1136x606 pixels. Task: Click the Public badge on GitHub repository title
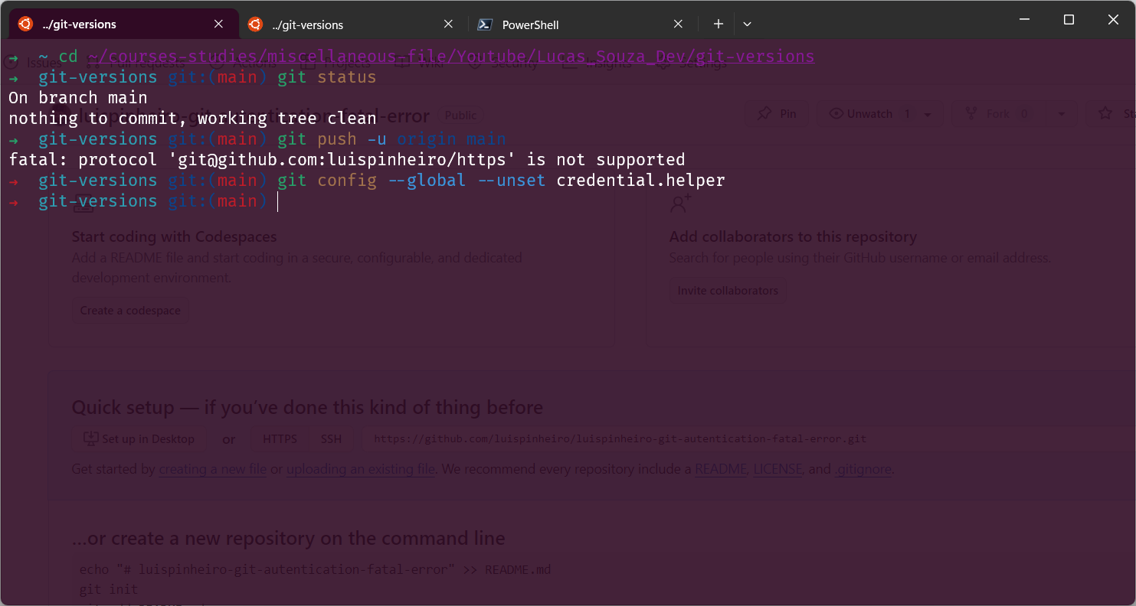coord(460,116)
